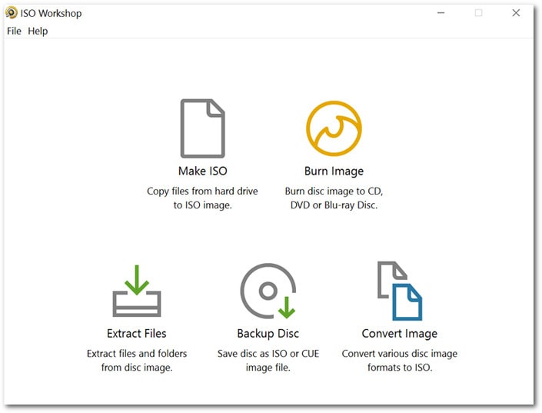Minimize the ISO Workshop window
Screen dimensions: 542x413
point(441,13)
